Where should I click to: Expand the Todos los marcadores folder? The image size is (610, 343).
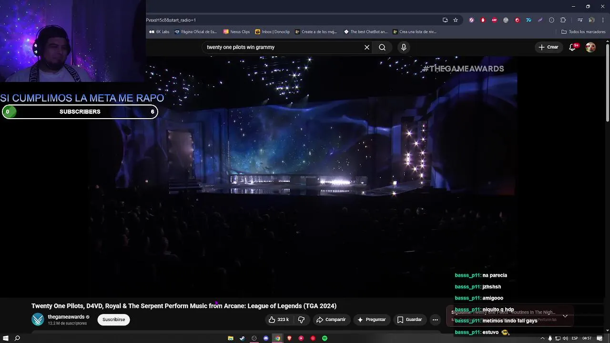pos(583,32)
